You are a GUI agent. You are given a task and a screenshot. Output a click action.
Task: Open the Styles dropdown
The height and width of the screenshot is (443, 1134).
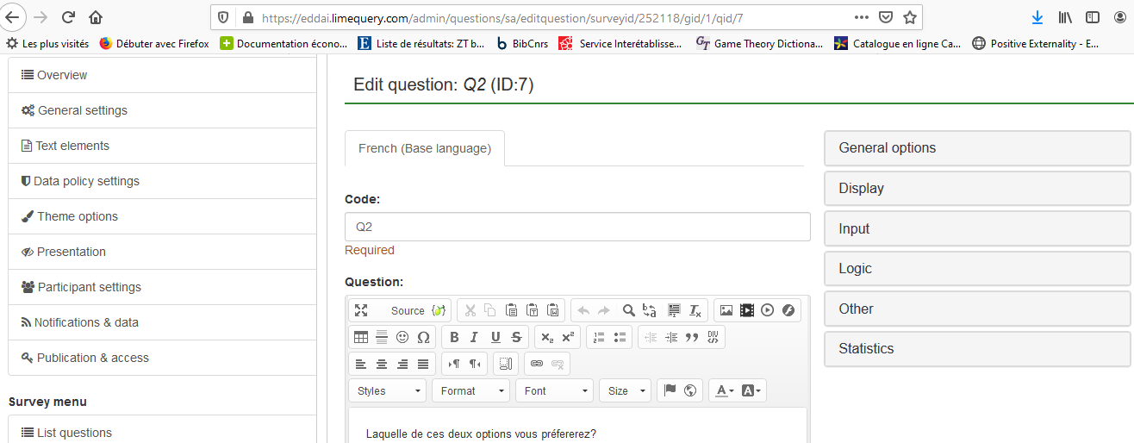pyautogui.click(x=388, y=390)
